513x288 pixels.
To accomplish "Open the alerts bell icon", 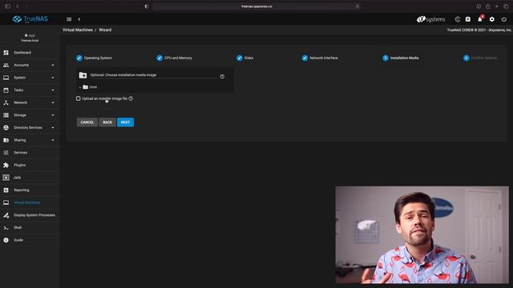I will (x=480, y=19).
